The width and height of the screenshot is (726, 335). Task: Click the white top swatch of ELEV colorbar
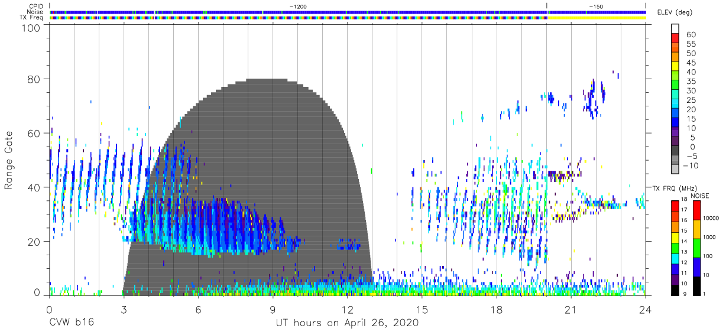(x=676, y=28)
